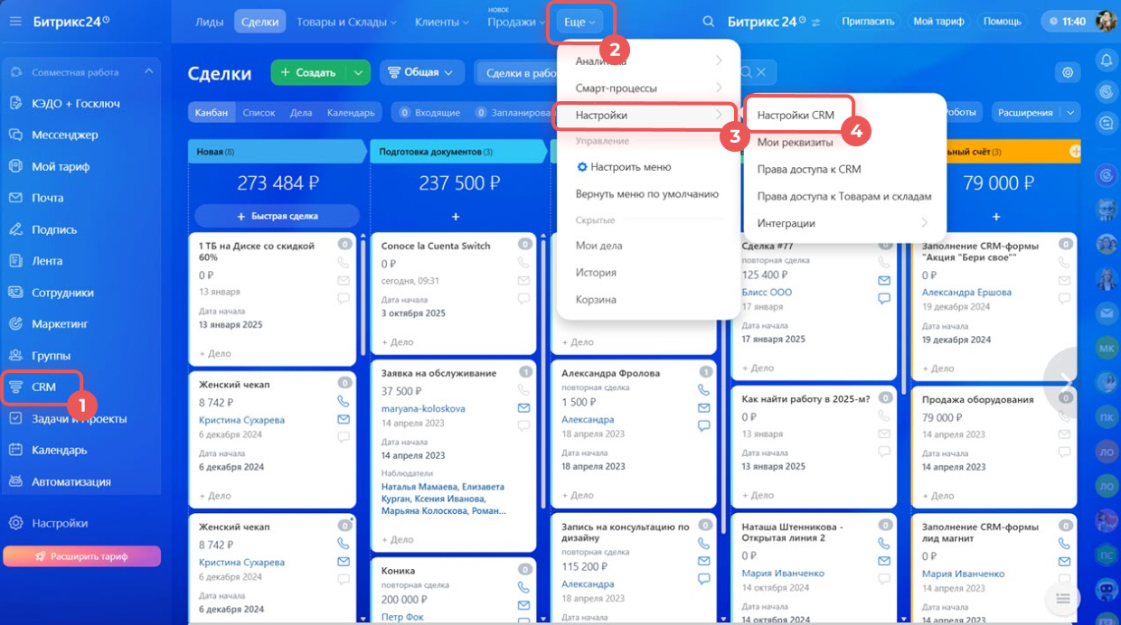
Task: Expand the Общая pipeline dropdown
Action: point(421,72)
